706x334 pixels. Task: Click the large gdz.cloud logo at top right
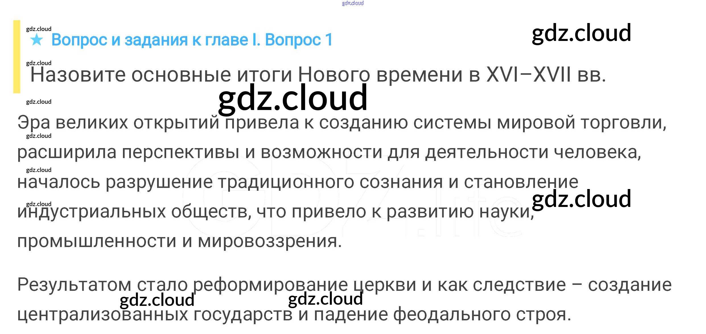coord(581,33)
